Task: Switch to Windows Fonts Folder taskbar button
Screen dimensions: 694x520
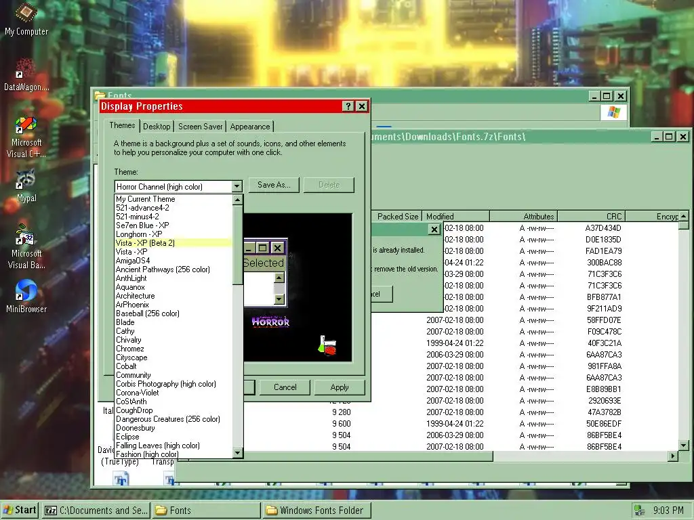Action: click(317, 511)
